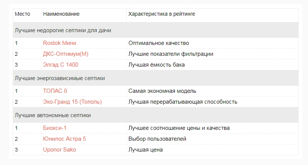Click the Место column header

coord(21,14)
